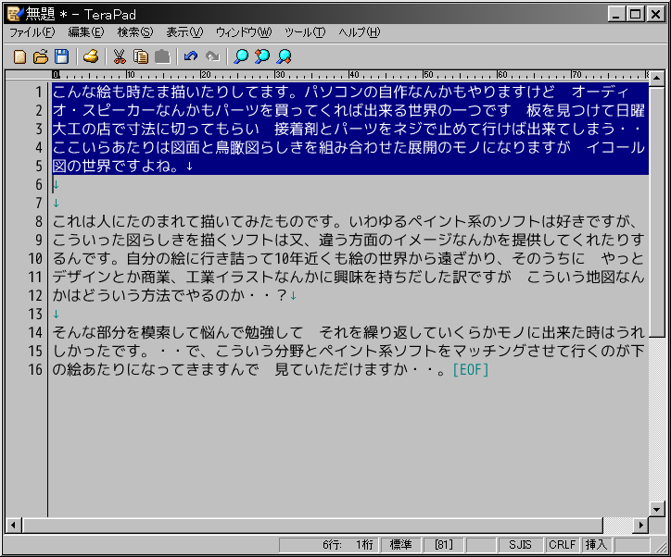Image resolution: width=671 pixels, height=557 pixels.
Task: Click line number 1 in the gutter
Action: pyautogui.click(x=39, y=92)
